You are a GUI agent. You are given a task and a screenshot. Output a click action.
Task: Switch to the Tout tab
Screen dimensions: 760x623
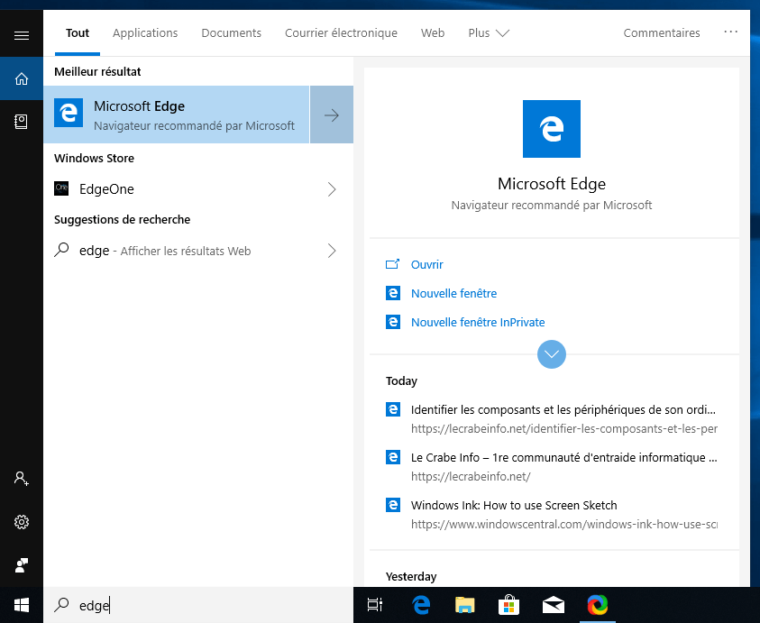(x=78, y=33)
